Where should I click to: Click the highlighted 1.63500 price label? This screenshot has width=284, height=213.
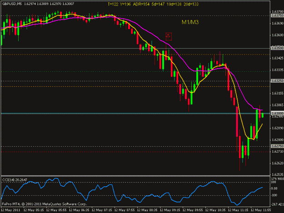(x=277, y=48)
